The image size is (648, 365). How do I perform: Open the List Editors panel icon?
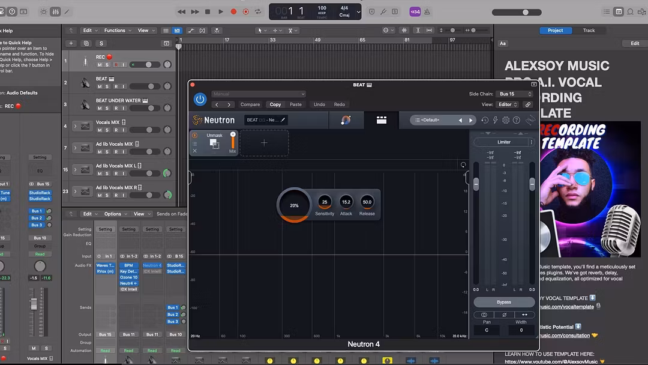point(606,11)
